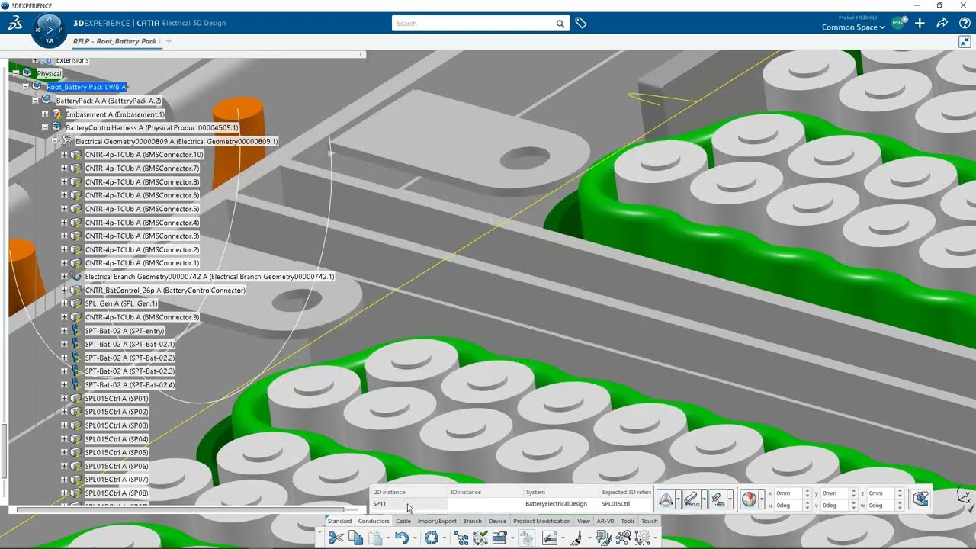The image size is (976, 549).
Task: Expand the Embasement A node
Action: tap(45, 114)
